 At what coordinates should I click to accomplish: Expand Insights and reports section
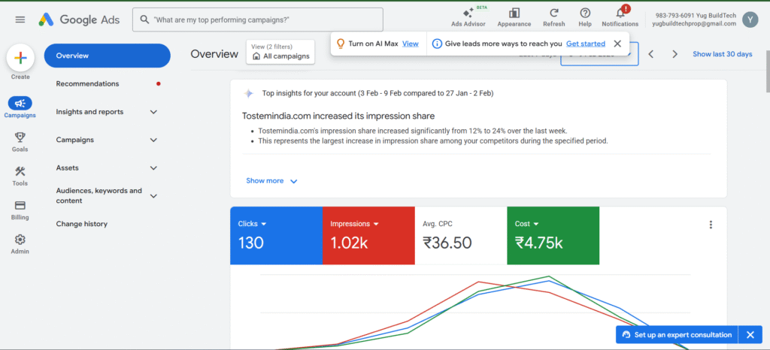tap(107, 112)
